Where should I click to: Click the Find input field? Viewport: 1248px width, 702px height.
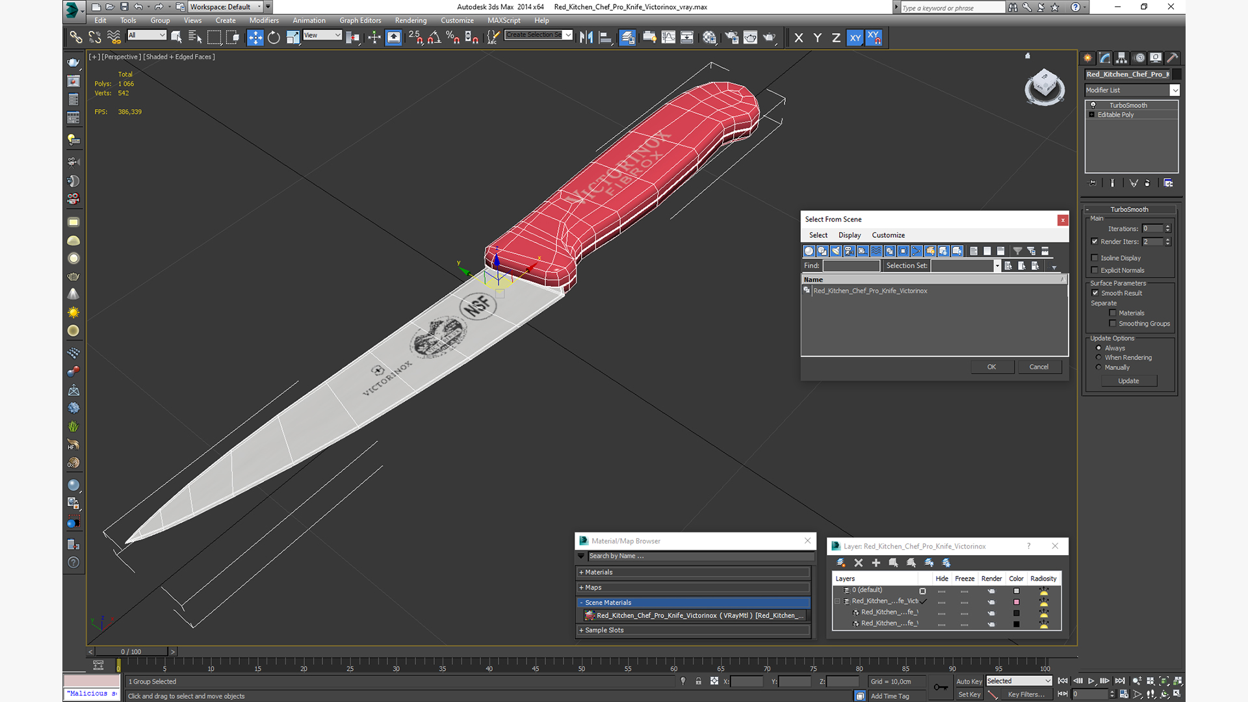pos(851,266)
